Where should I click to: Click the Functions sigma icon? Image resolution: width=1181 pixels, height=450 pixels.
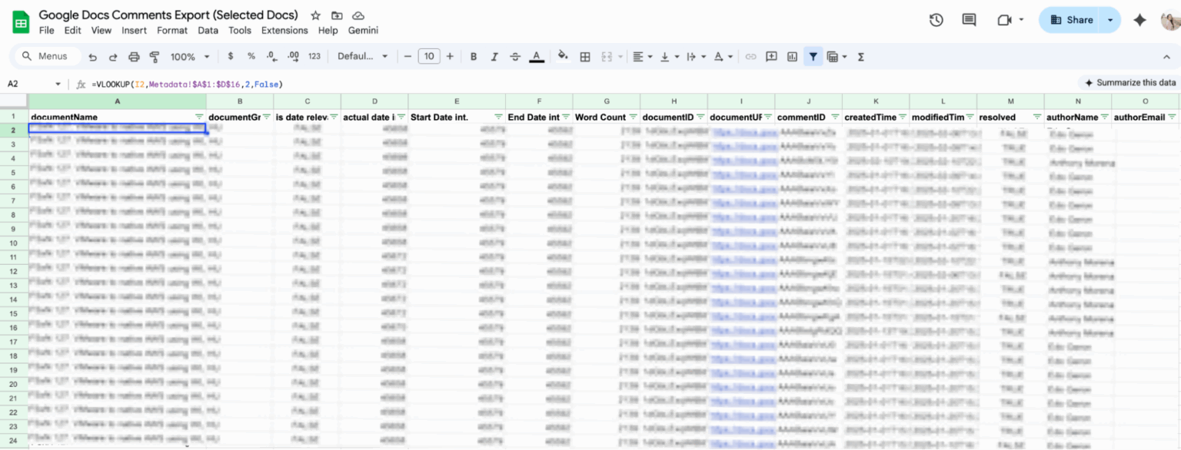(x=861, y=57)
